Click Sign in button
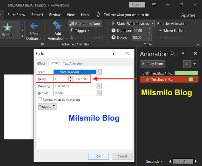202x166 pixels. tap(137, 5)
